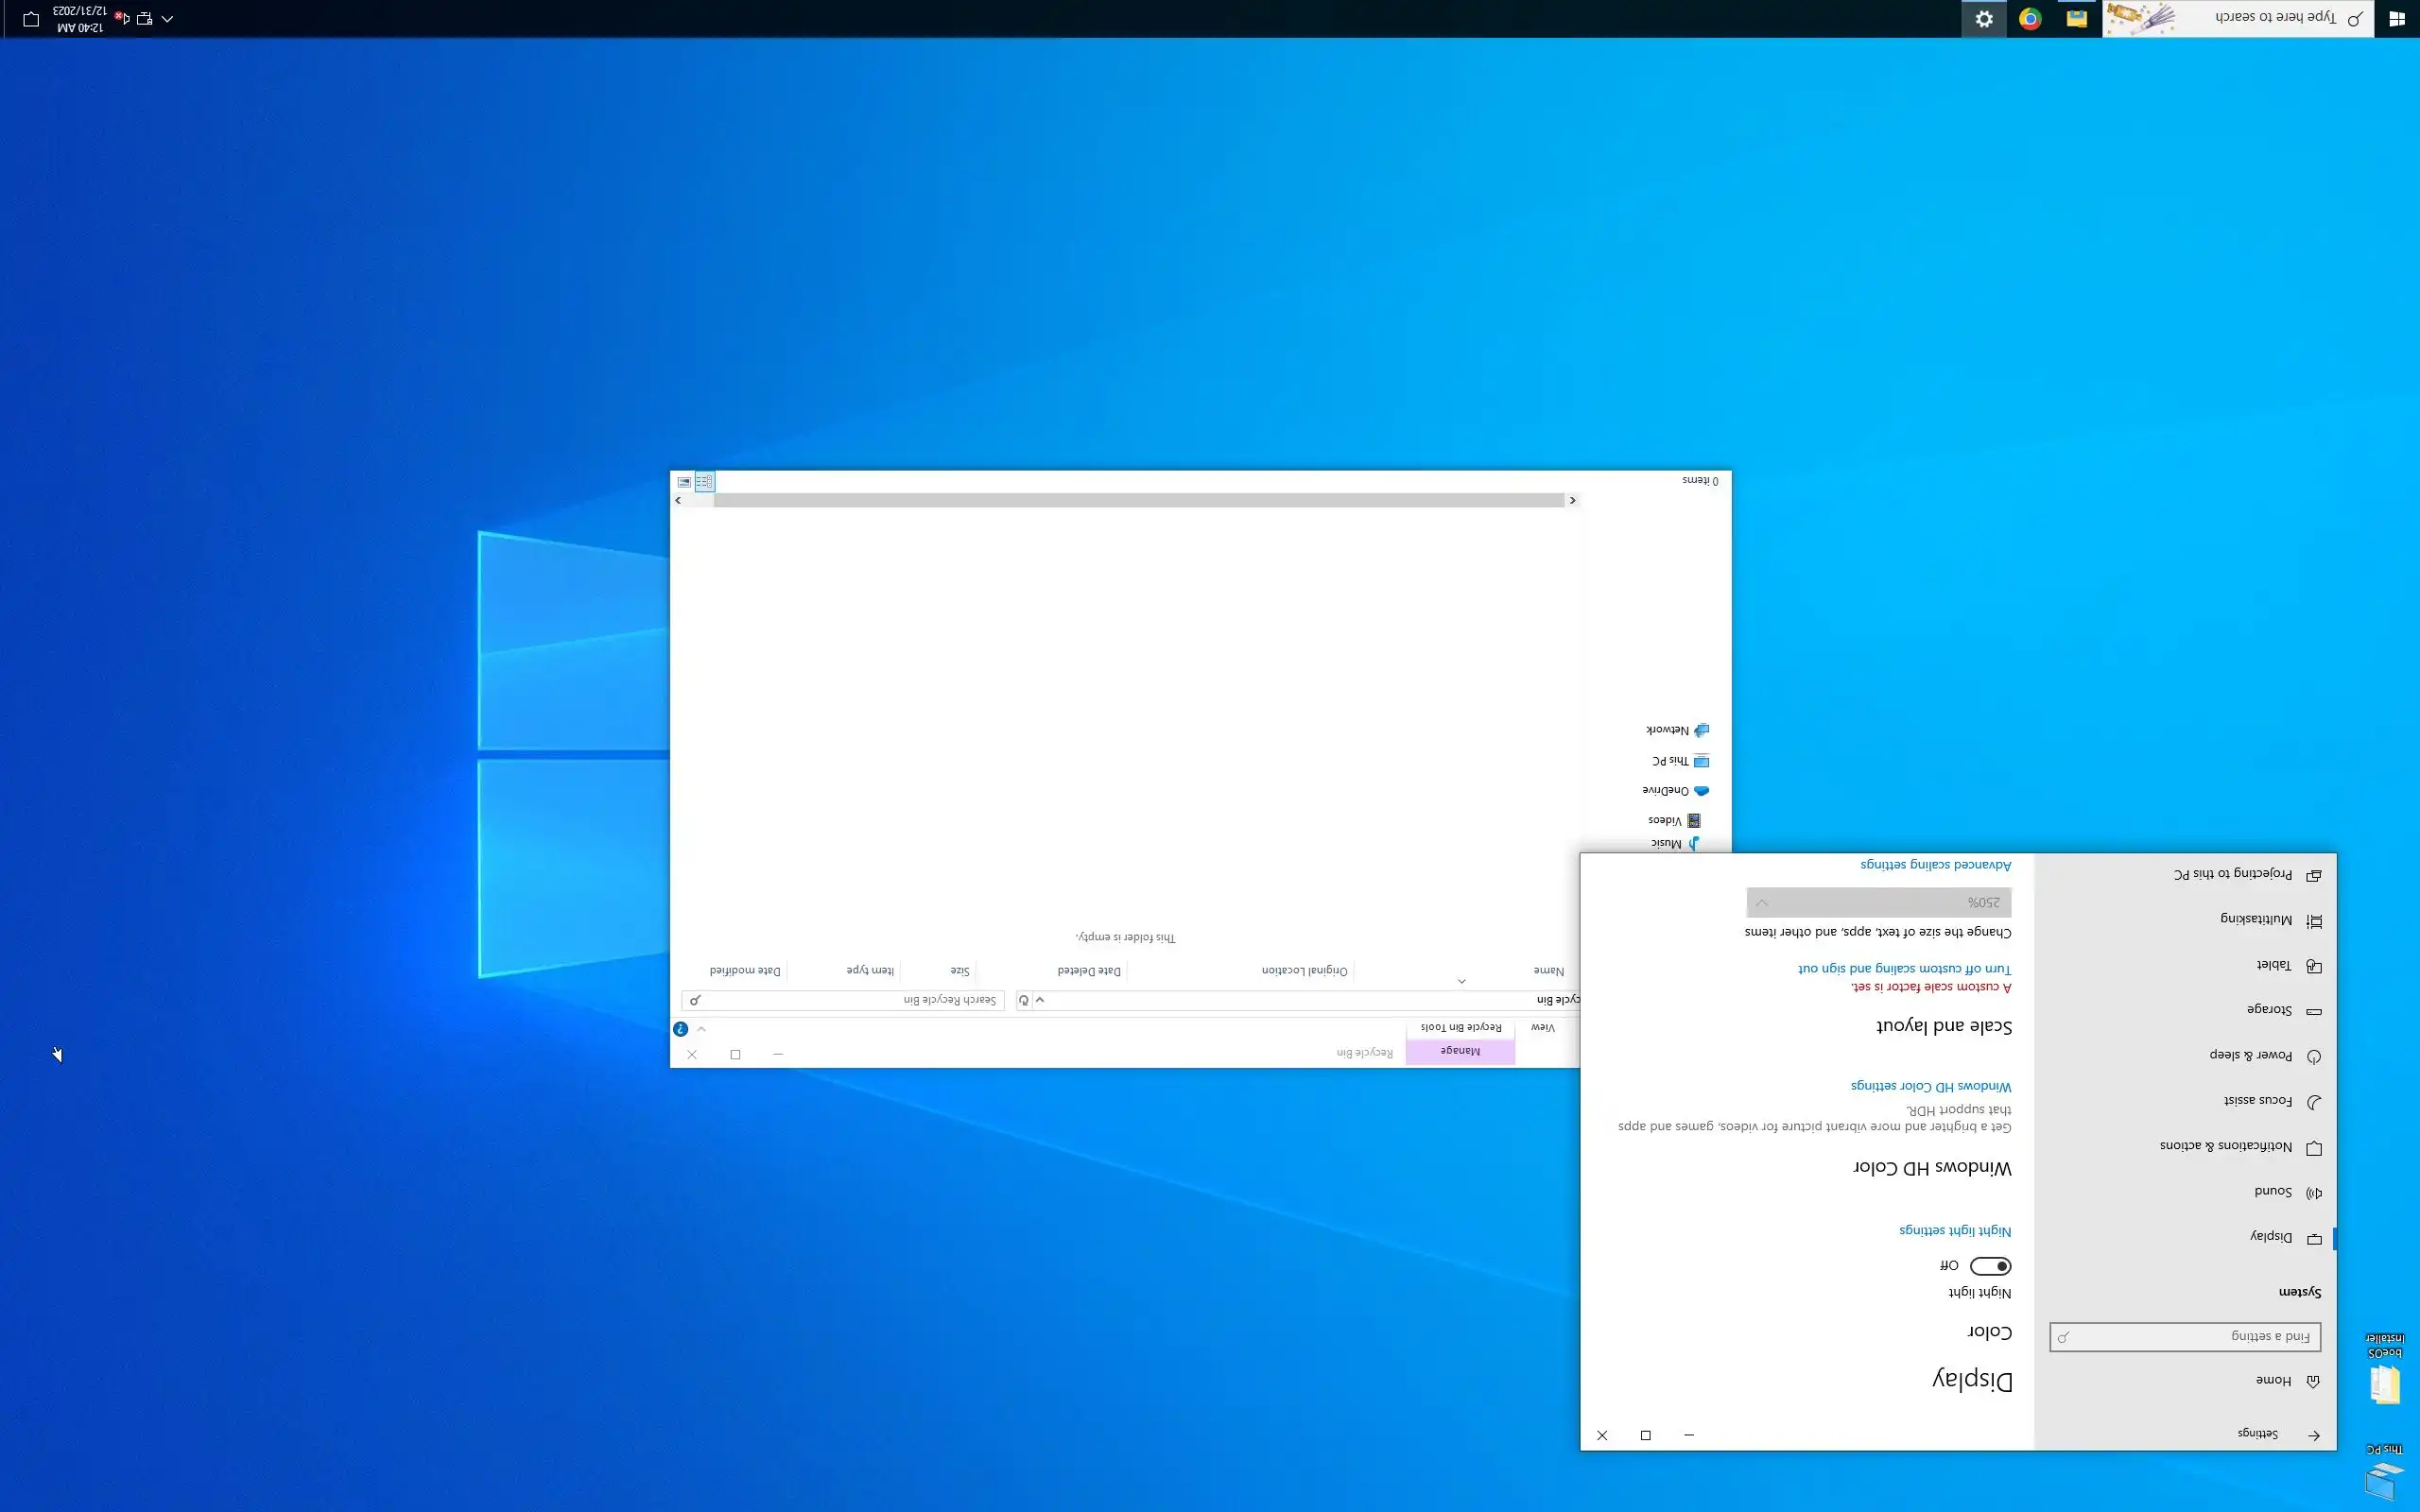Viewport: 2420px width, 1512px height.
Task: Switch to large icons view in Explorer status bar
Action: 685,482
